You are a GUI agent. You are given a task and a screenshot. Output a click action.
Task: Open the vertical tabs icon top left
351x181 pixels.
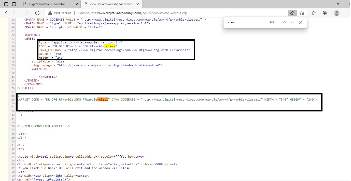(6, 4)
